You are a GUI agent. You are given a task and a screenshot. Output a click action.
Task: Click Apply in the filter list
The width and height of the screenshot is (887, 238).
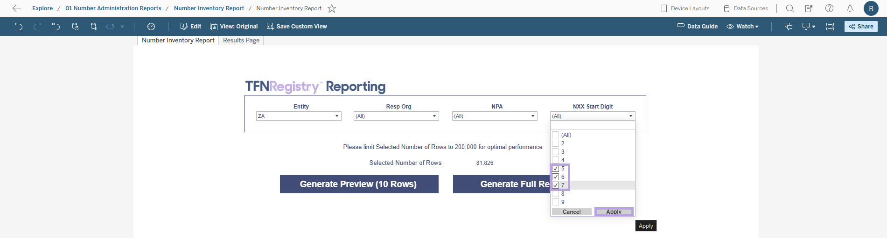614,212
